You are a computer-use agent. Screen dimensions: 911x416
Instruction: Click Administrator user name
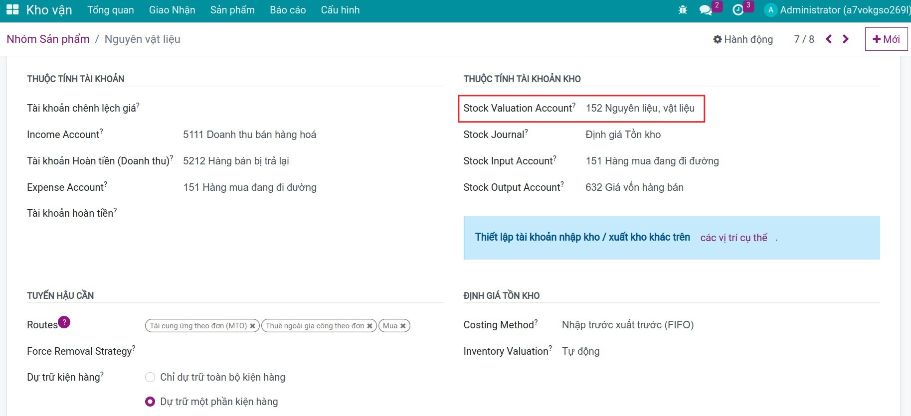845,10
